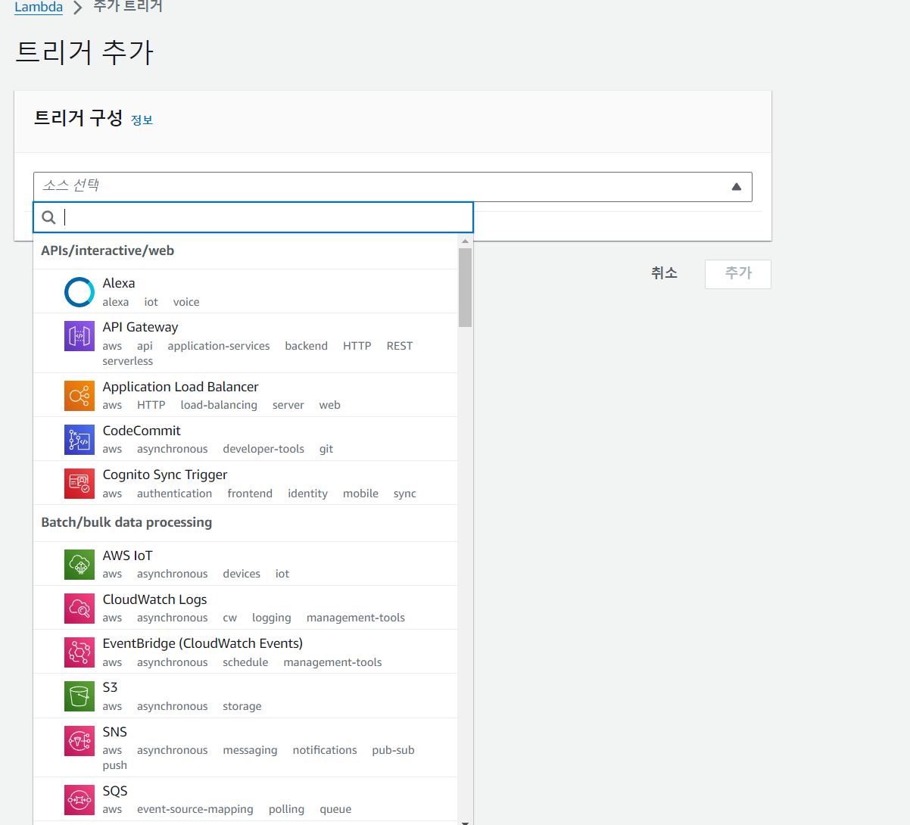Viewport: 910px width, 825px height.
Task: Click the Batch/bulk data processing header
Action: click(126, 522)
